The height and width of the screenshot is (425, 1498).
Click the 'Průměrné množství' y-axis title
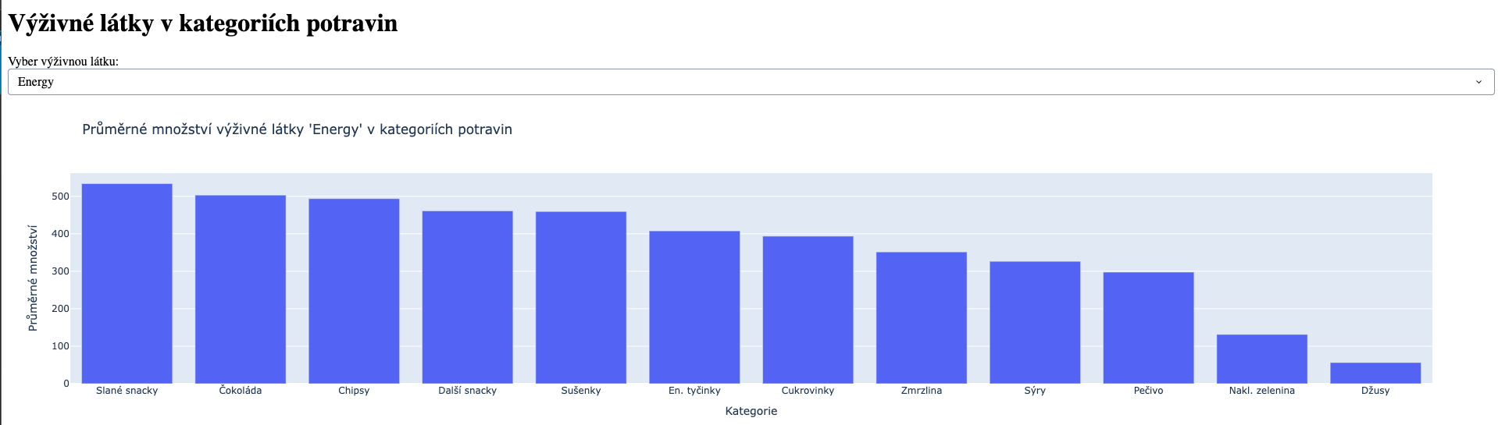(33, 278)
